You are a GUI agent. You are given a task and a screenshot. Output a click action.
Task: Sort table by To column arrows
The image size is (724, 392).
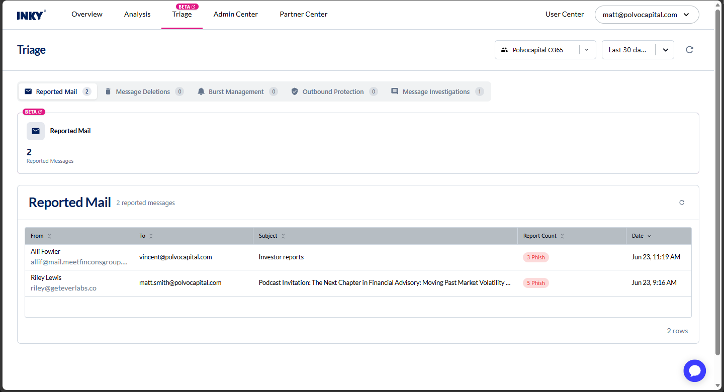tap(151, 236)
